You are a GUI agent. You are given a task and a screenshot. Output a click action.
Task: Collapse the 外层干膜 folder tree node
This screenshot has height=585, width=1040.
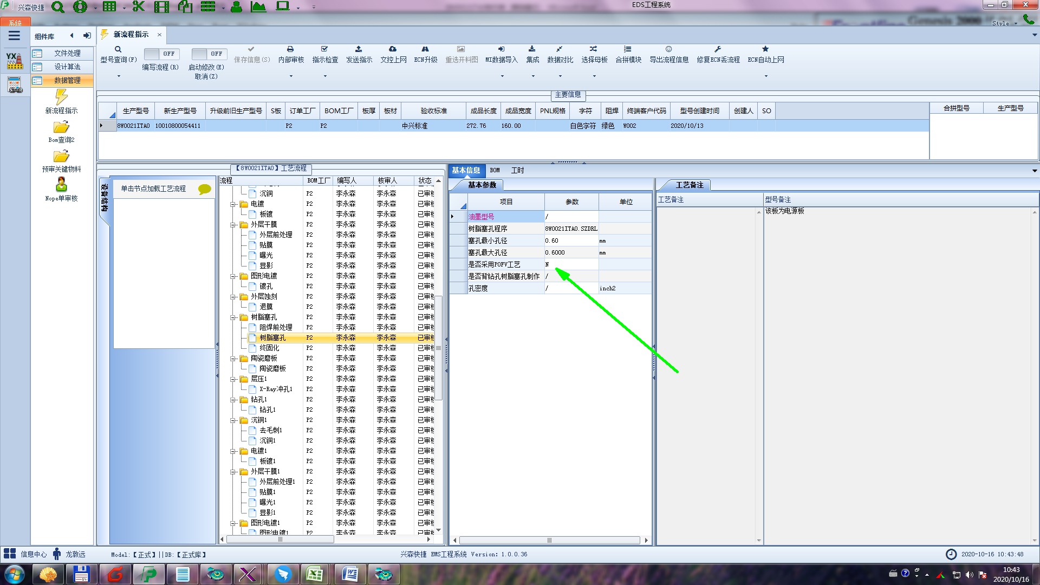point(233,225)
